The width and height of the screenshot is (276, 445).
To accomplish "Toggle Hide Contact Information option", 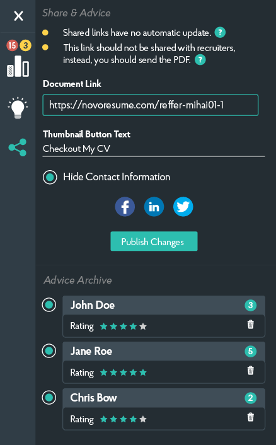I will [50, 177].
